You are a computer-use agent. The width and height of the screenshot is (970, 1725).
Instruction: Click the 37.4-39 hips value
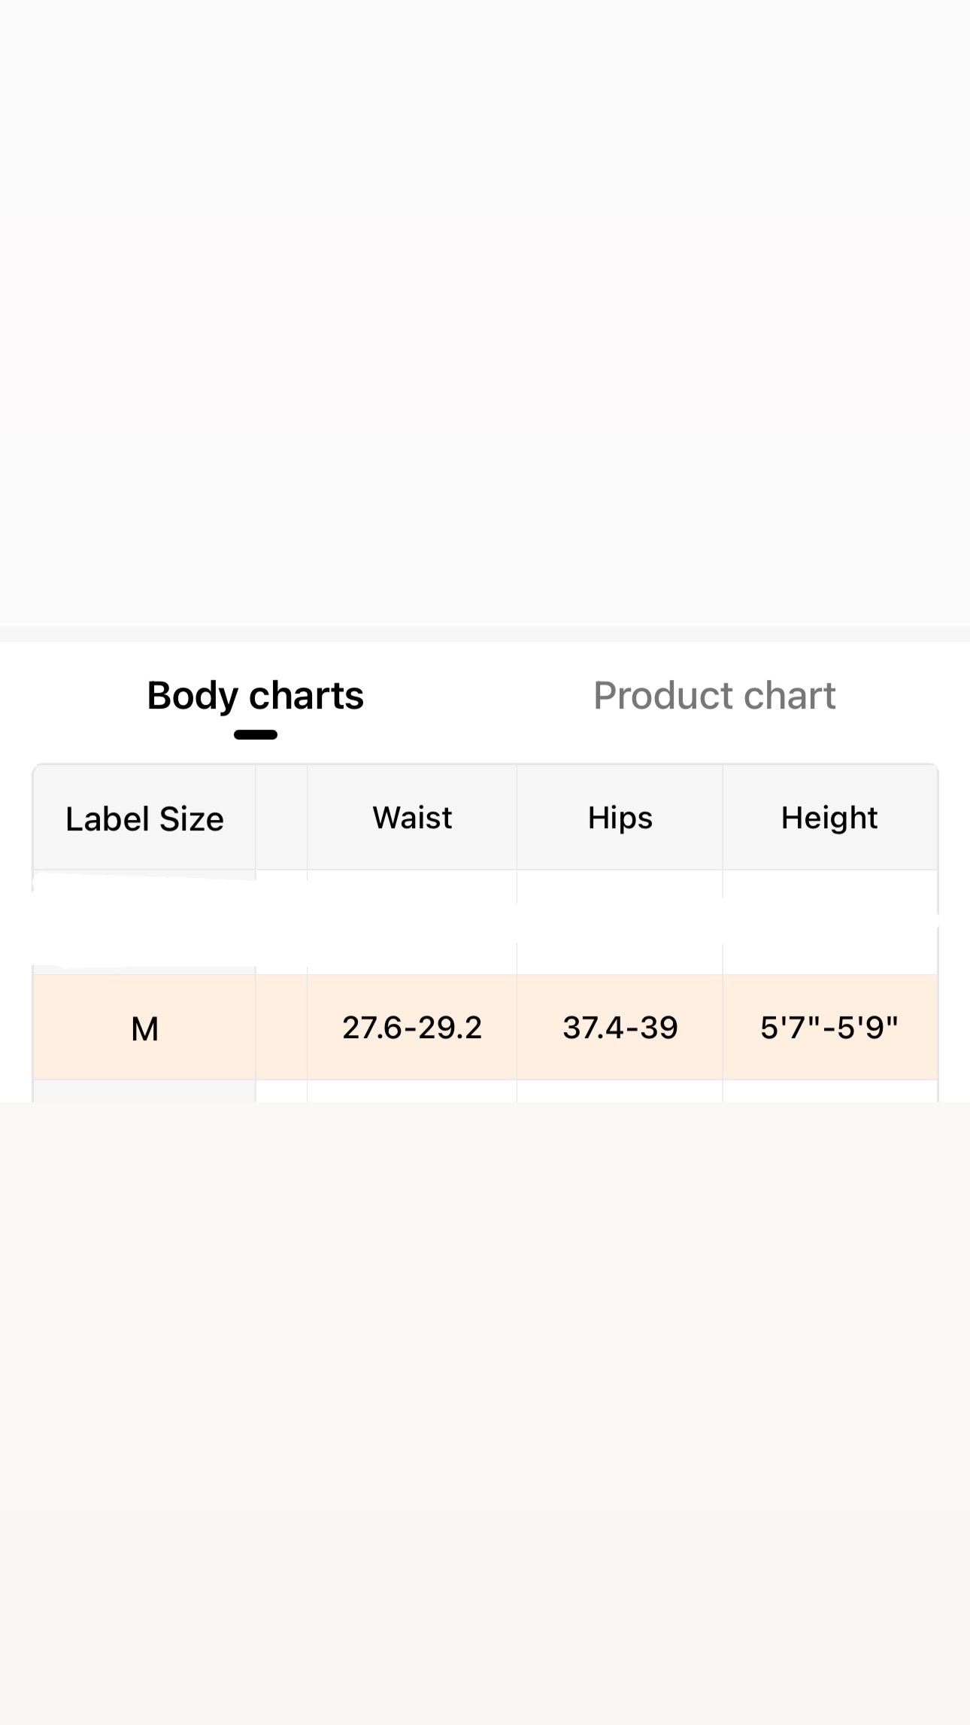pos(620,1028)
